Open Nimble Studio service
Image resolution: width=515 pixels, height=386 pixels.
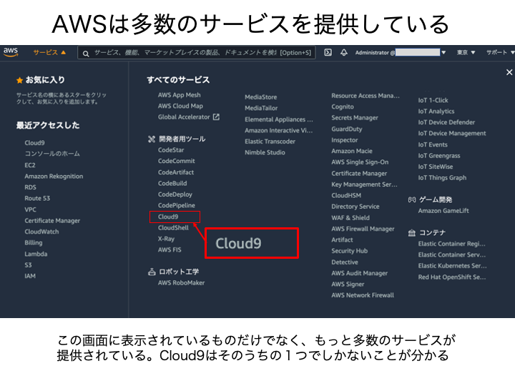coord(265,153)
